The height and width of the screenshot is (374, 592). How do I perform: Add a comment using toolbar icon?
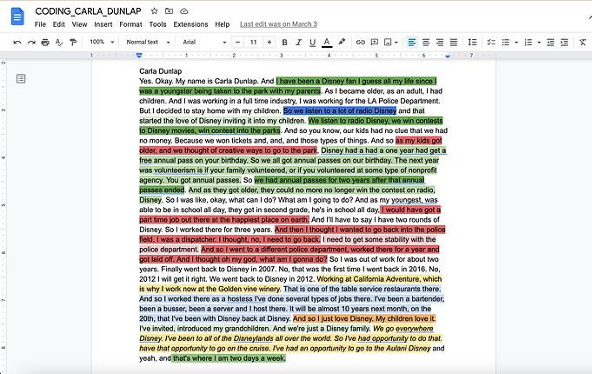coord(375,43)
